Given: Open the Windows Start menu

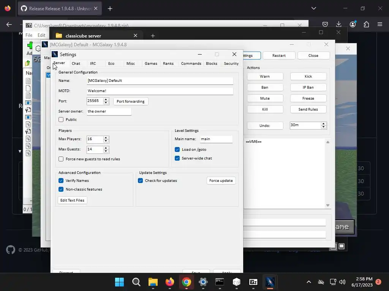Looking at the screenshot, I should click(x=119, y=282).
